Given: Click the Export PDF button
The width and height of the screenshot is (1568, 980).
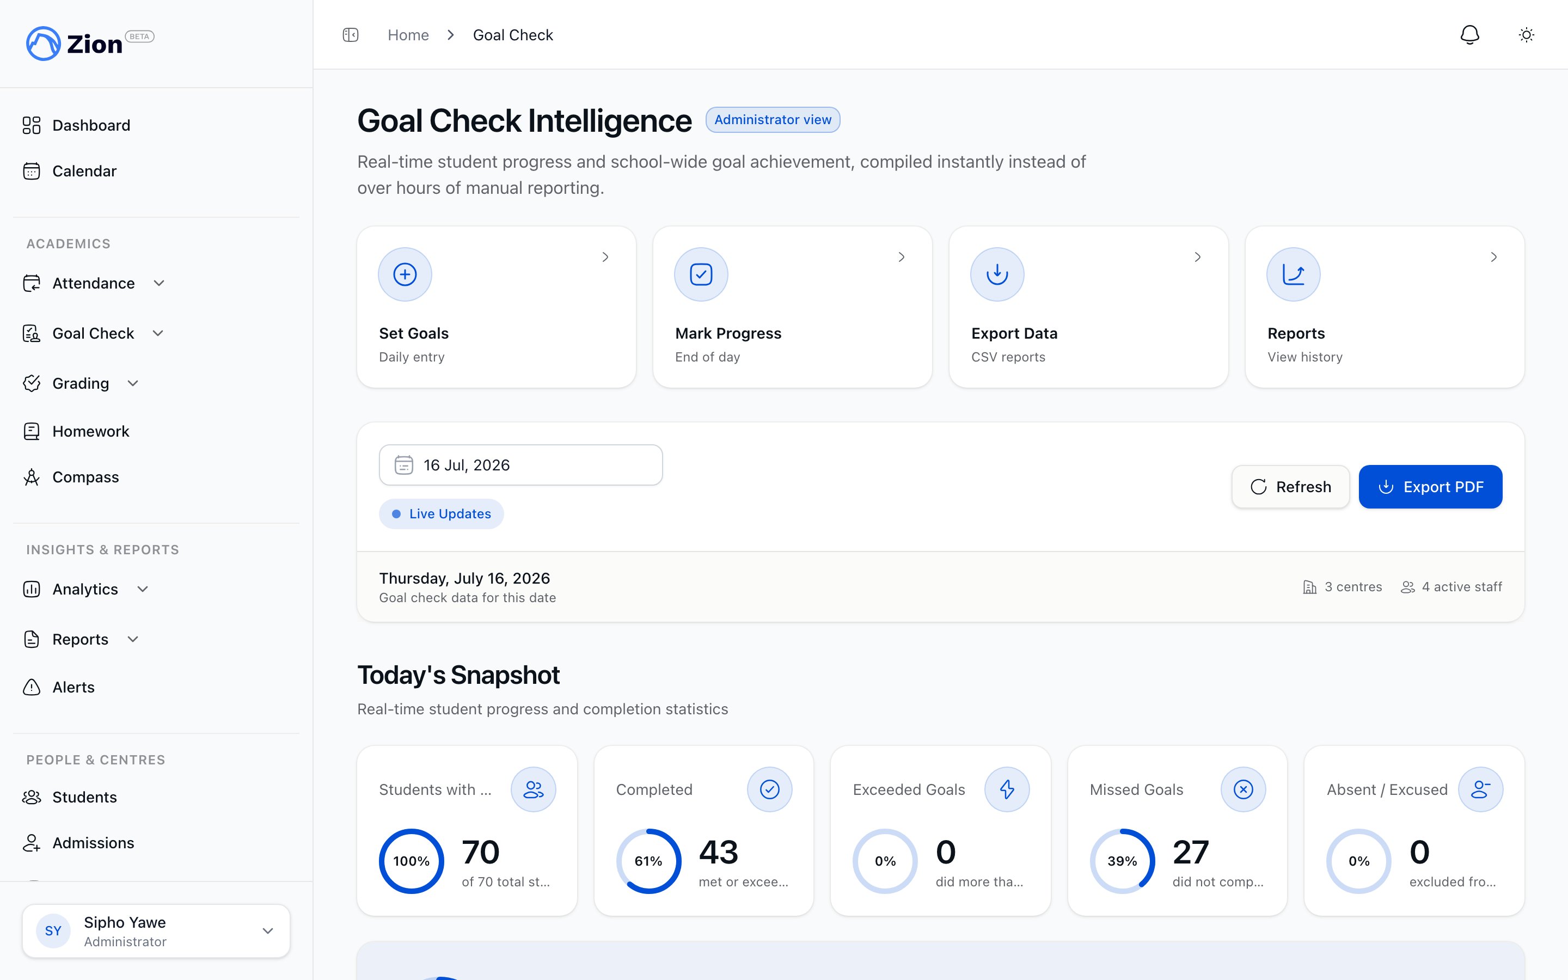Looking at the screenshot, I should [1431, 487].
